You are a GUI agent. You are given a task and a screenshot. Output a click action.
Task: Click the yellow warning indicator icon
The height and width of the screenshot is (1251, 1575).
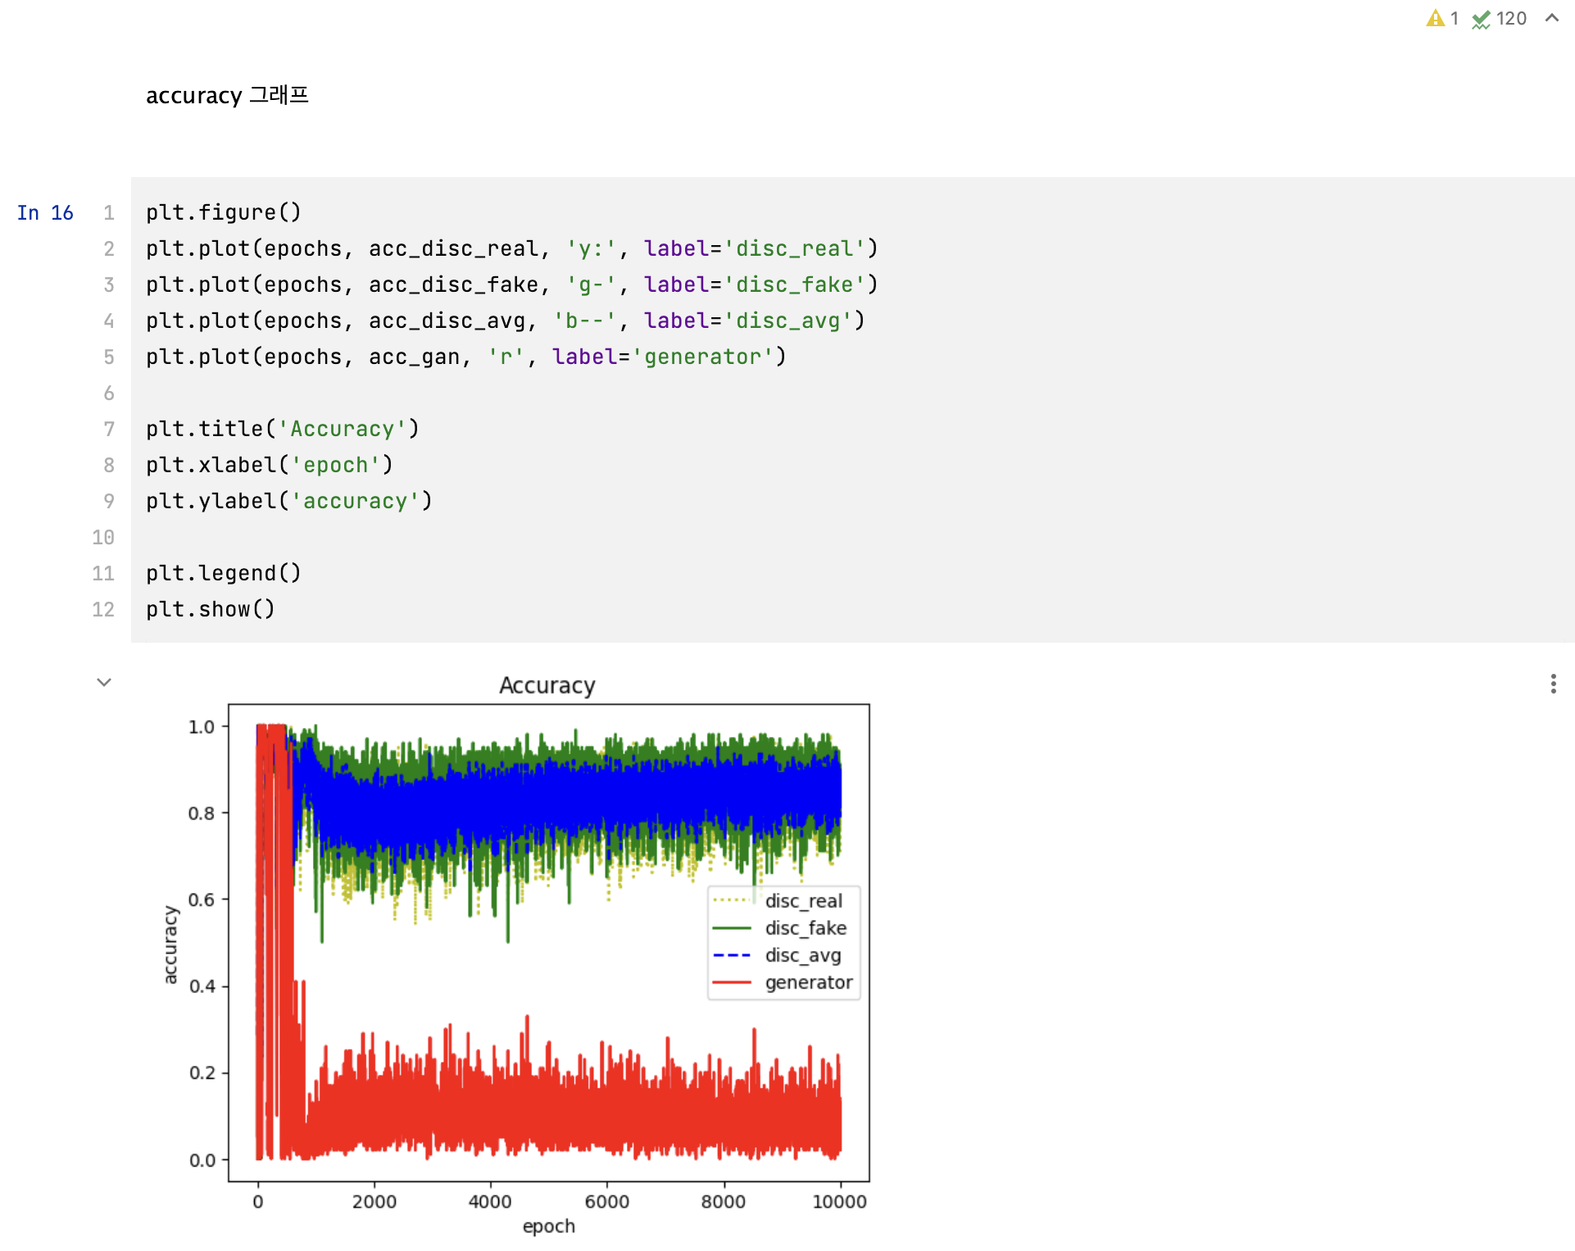(1435, 18)
